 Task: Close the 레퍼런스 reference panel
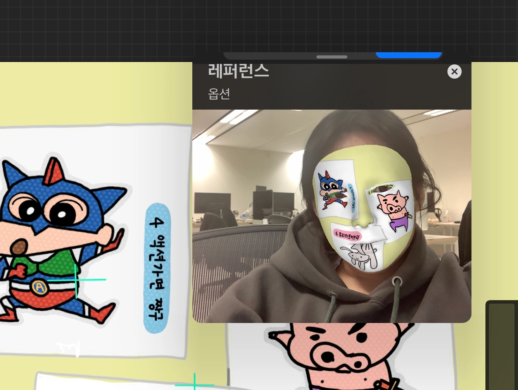[x=454, y=72]
